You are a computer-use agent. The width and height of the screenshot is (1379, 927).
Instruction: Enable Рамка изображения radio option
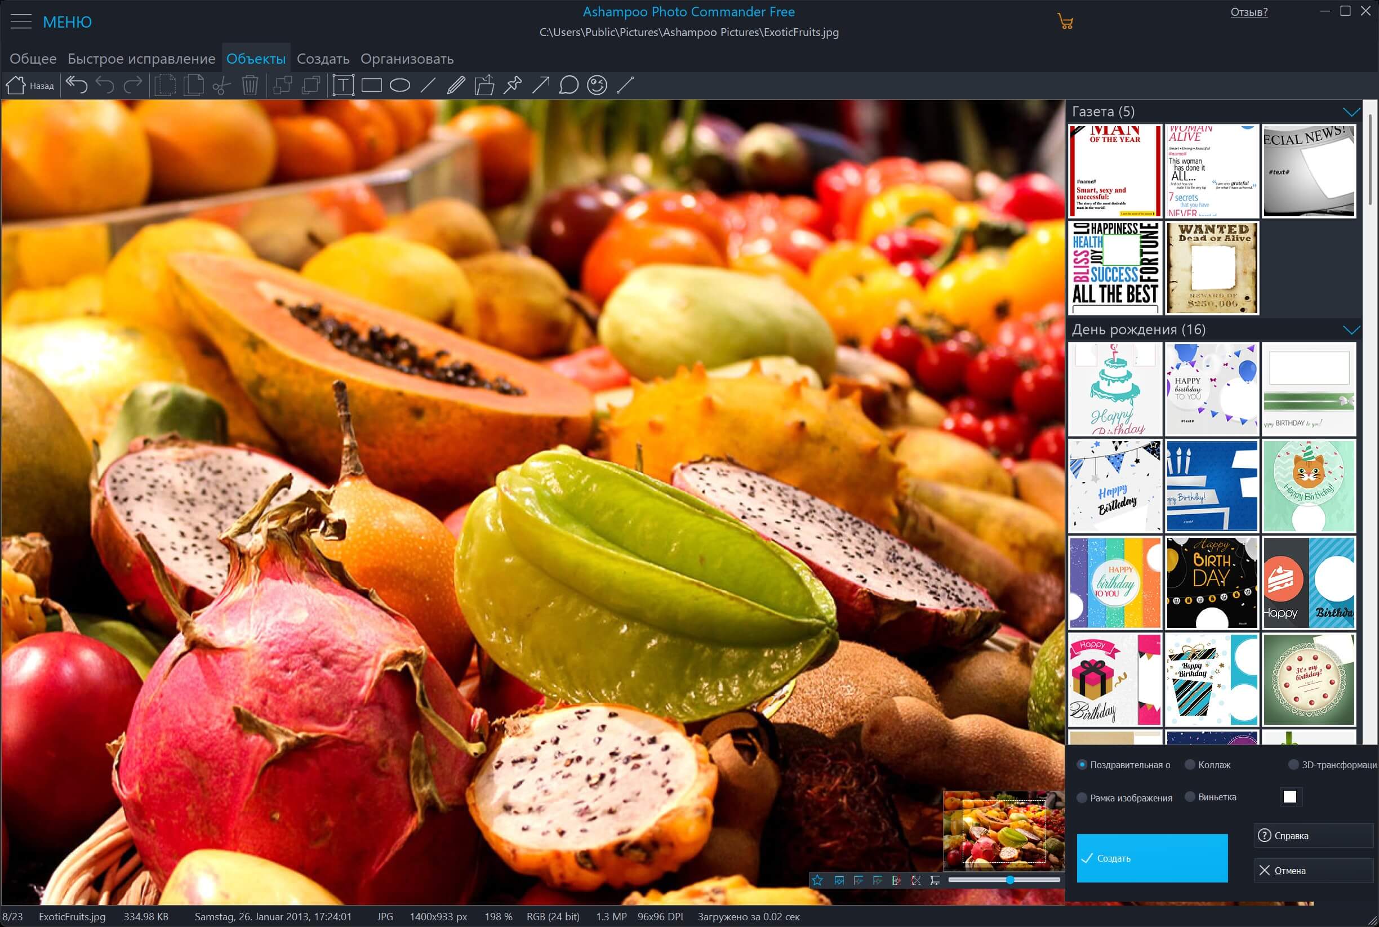tap(1082, 797)
